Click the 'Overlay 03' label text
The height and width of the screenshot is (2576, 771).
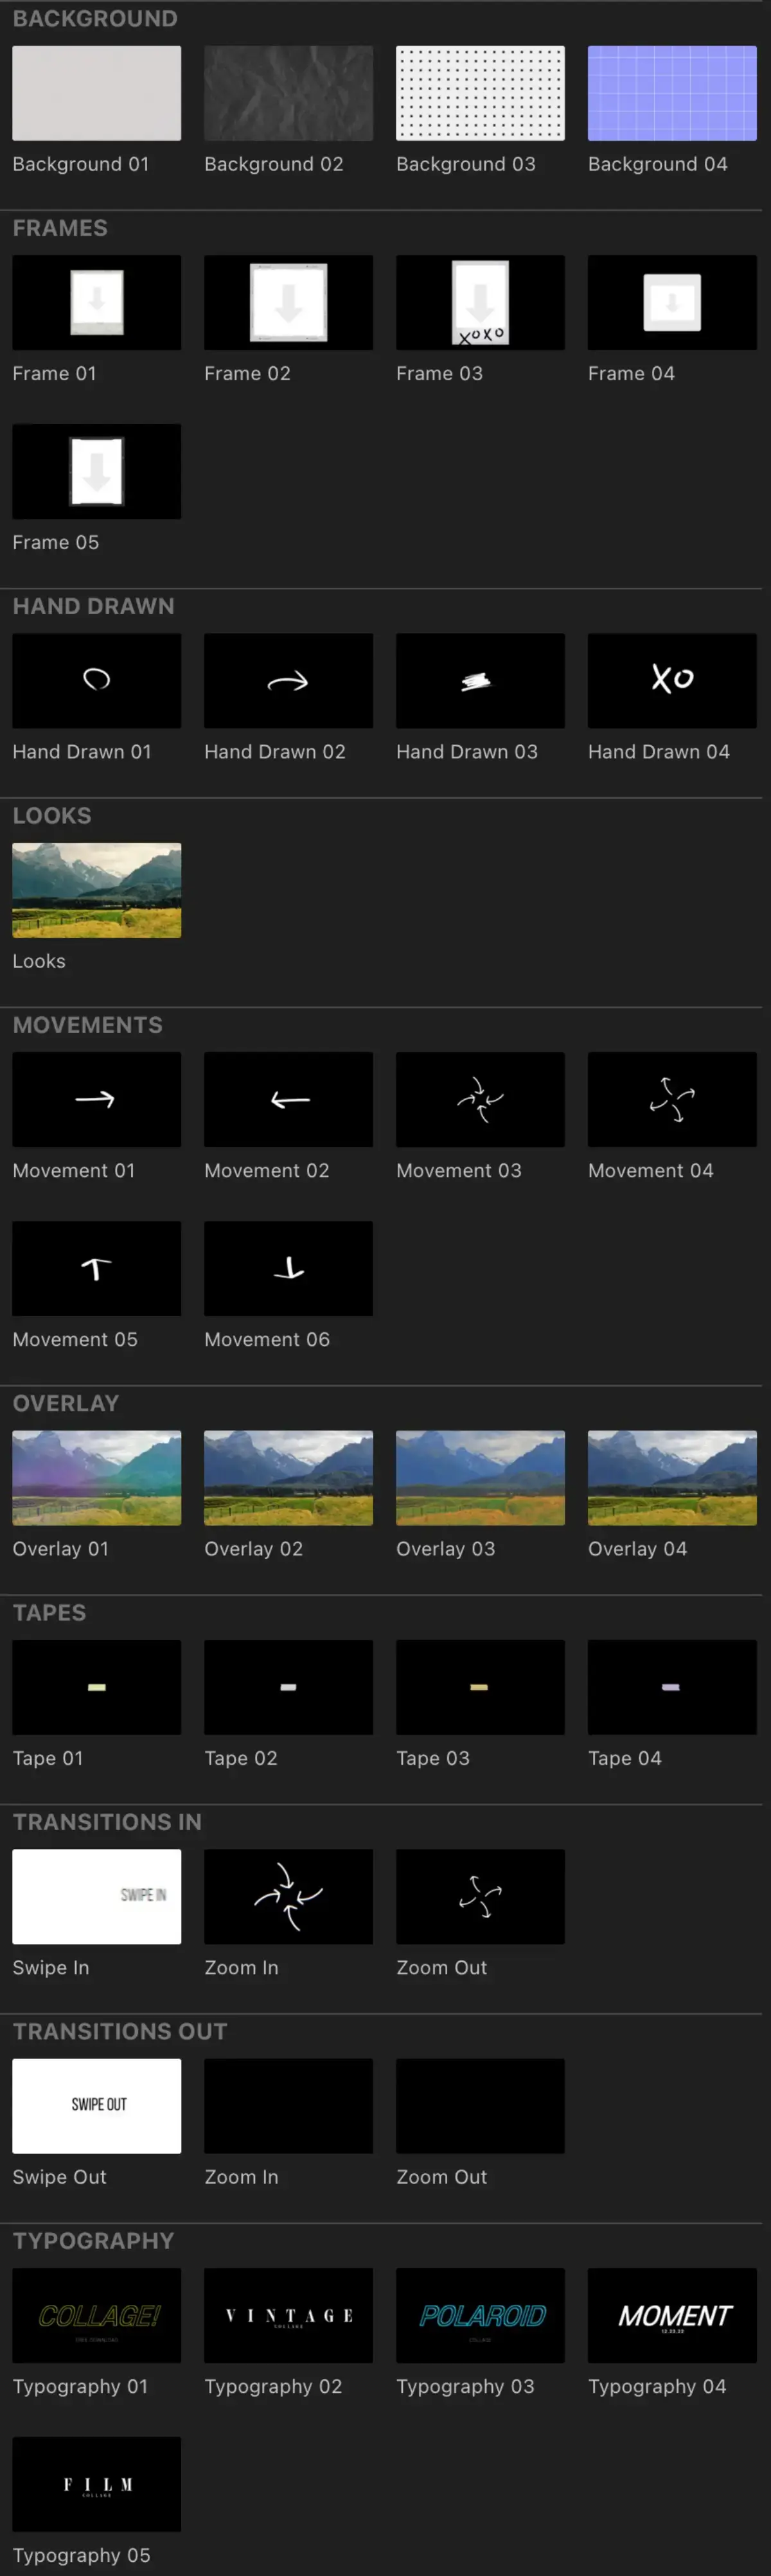pos(445,1549)
